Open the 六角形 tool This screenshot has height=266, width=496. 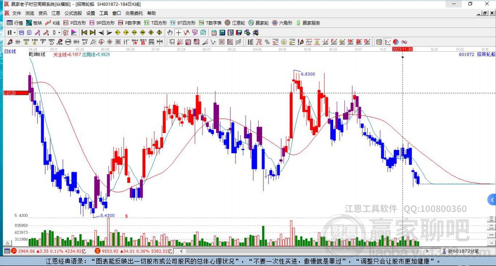pos(282,23)
